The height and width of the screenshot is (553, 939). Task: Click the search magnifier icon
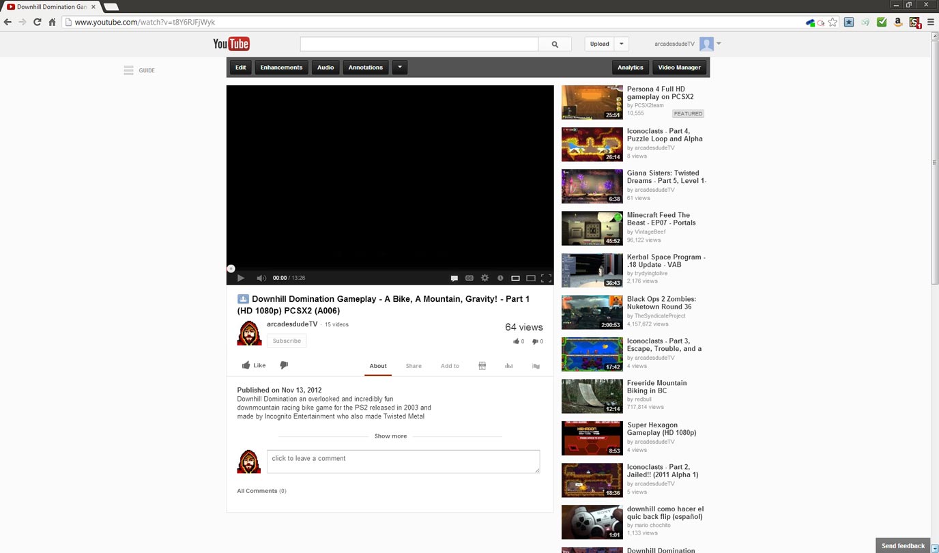click(554, 43)
